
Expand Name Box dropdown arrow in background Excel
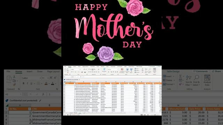[x=21, y=94]
